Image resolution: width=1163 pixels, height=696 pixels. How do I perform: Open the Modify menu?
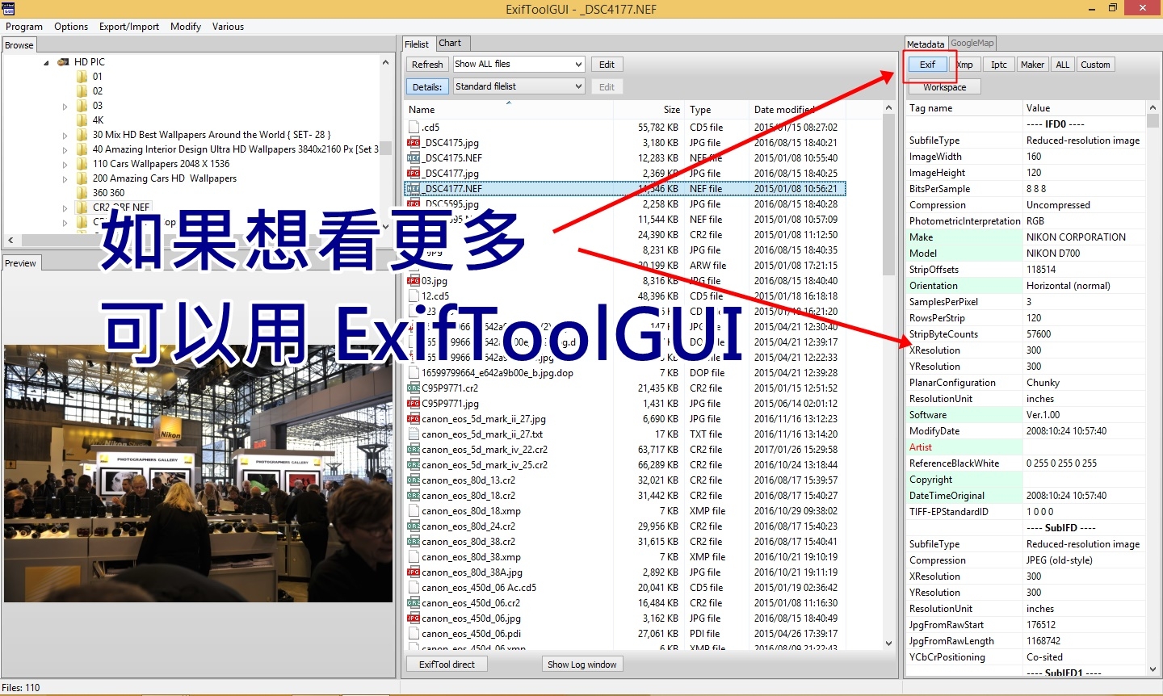coord(186,27)
